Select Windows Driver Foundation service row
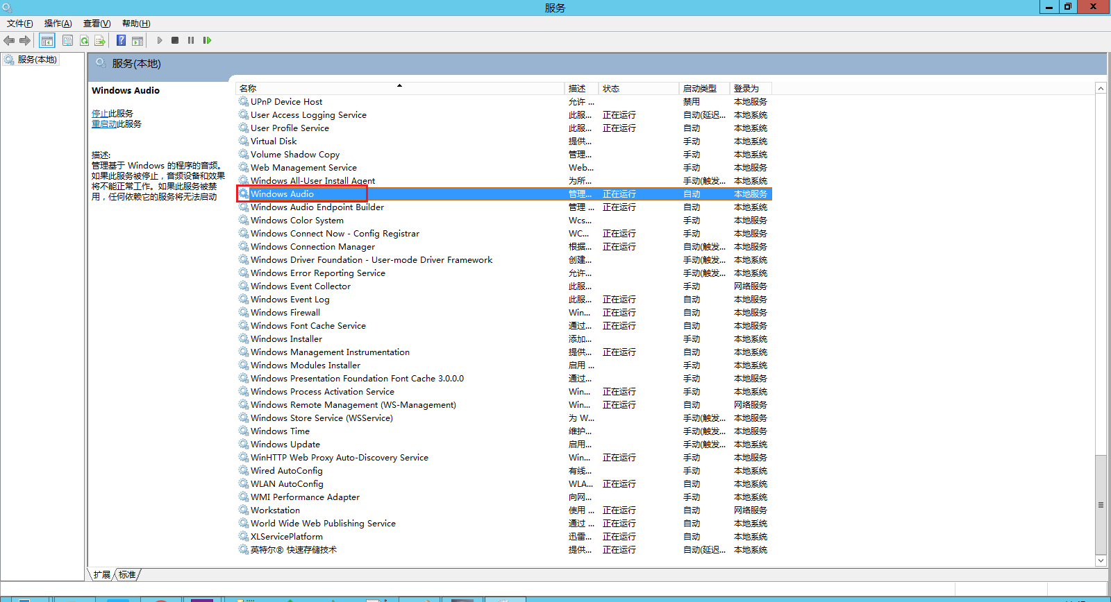Screen dimensions: 1111x602 (504, 260)
